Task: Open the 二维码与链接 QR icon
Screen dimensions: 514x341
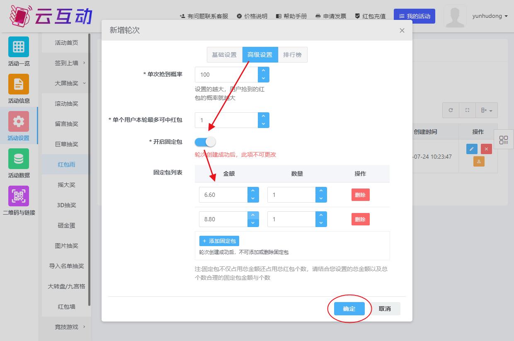Action: coord(19,196)
